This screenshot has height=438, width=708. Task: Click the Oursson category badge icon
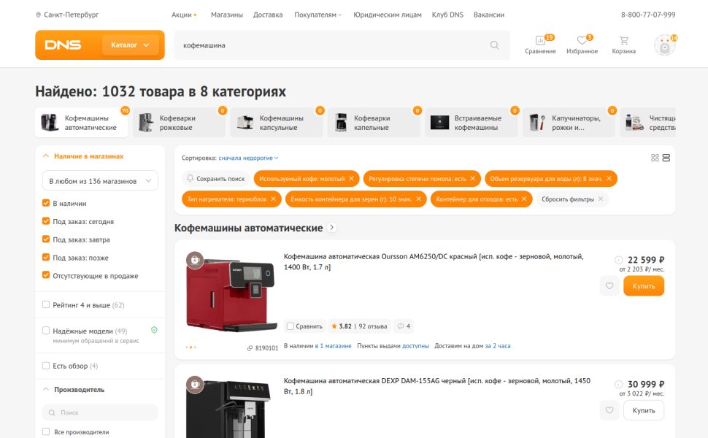tap(195, 260)
